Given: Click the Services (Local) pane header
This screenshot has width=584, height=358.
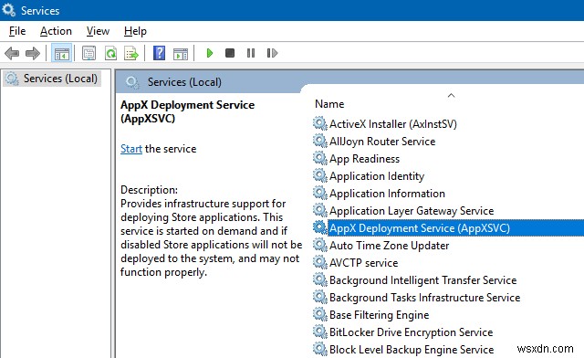Looking at the screenshot, I should [x=184, y=82].
